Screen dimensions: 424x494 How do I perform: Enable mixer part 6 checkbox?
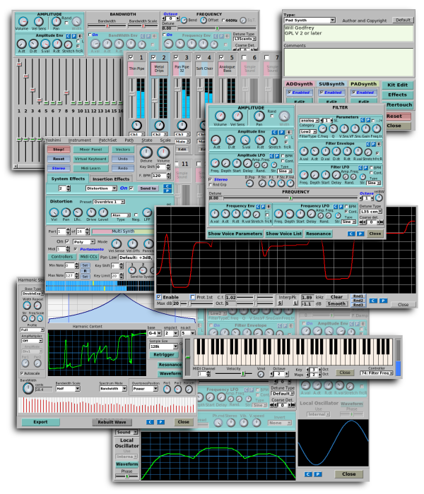tap(244, 57)
